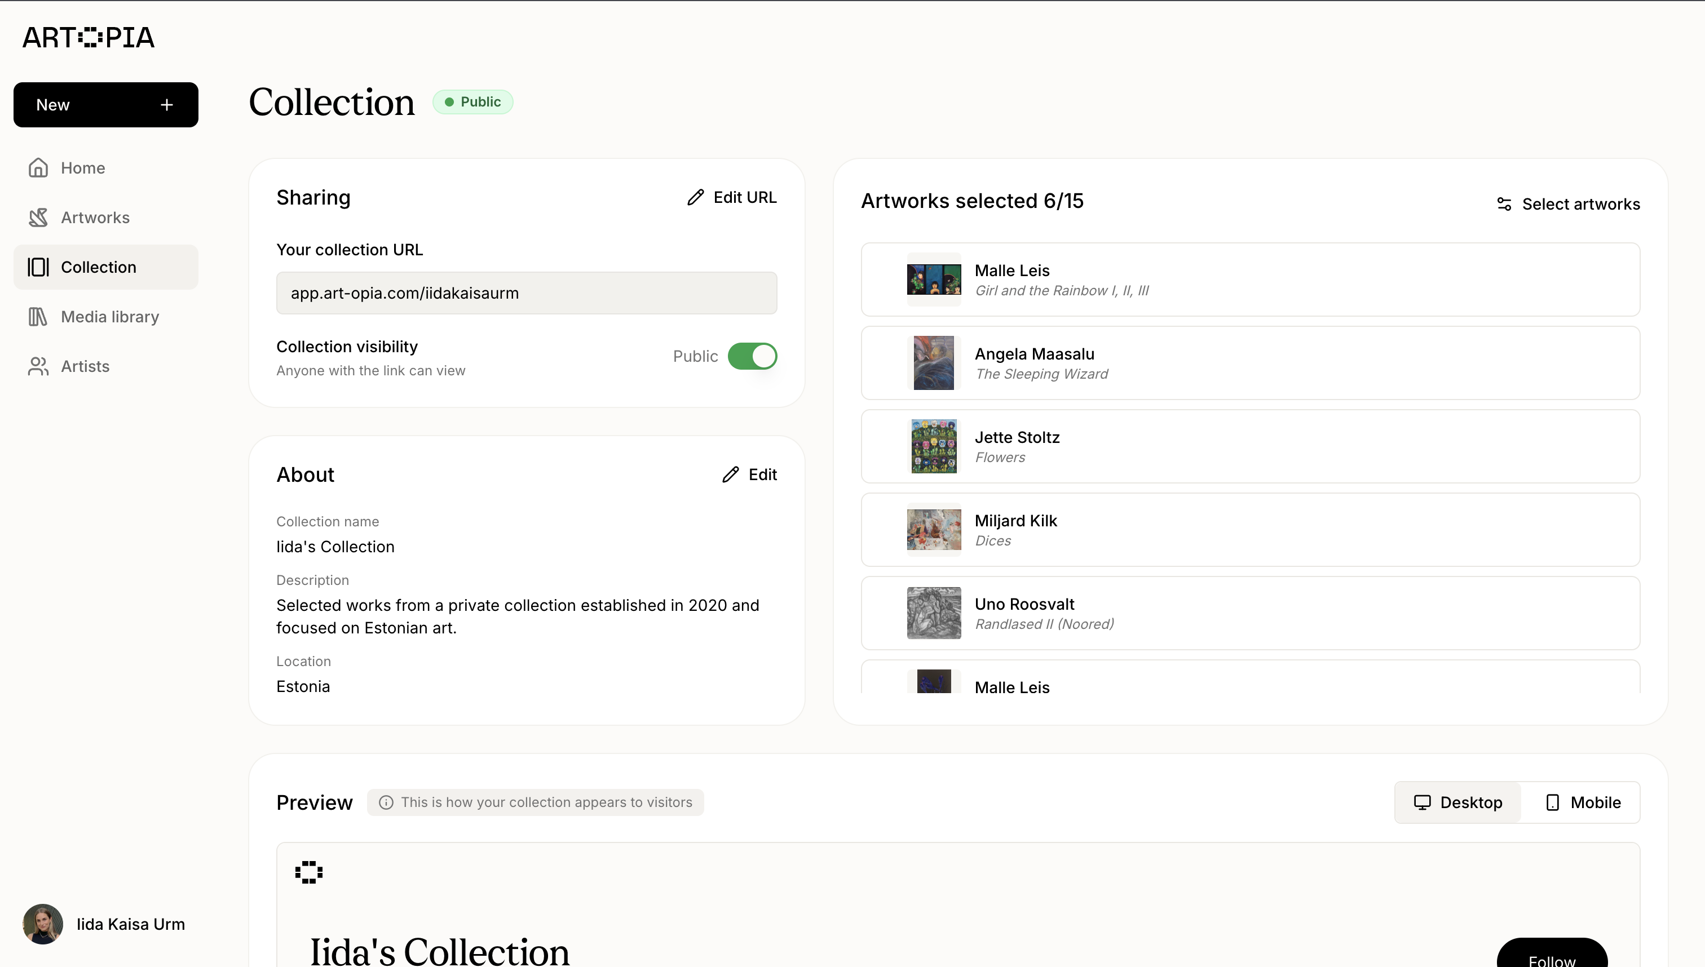Click the Artopia logo
Viewport: 1705px width, 967px height.
pyautogui.click(x=89, y=38)
